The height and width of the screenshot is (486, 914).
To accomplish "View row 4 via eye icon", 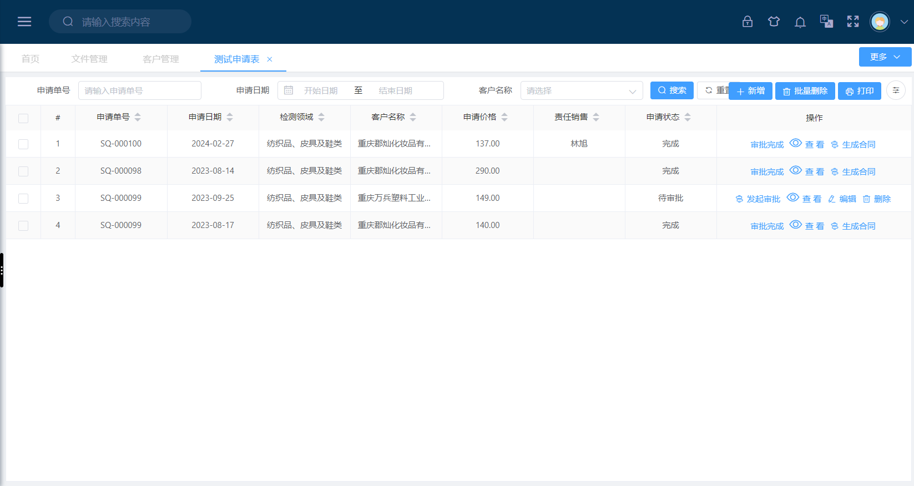I will click(x=796, y=225).
